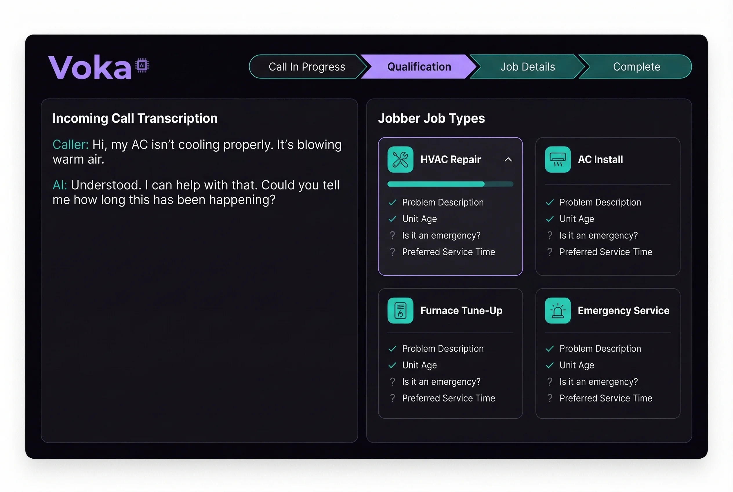Click the AC Install unit icon
Screen dimensions: 733x492
(x=557, y=159)
